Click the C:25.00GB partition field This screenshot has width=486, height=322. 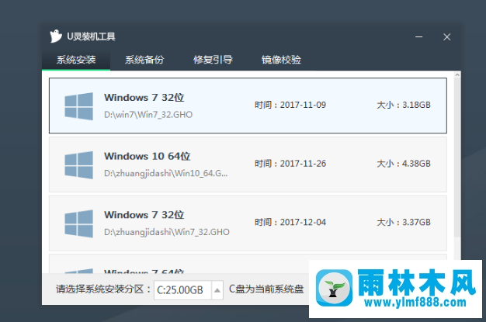[182, 290]
